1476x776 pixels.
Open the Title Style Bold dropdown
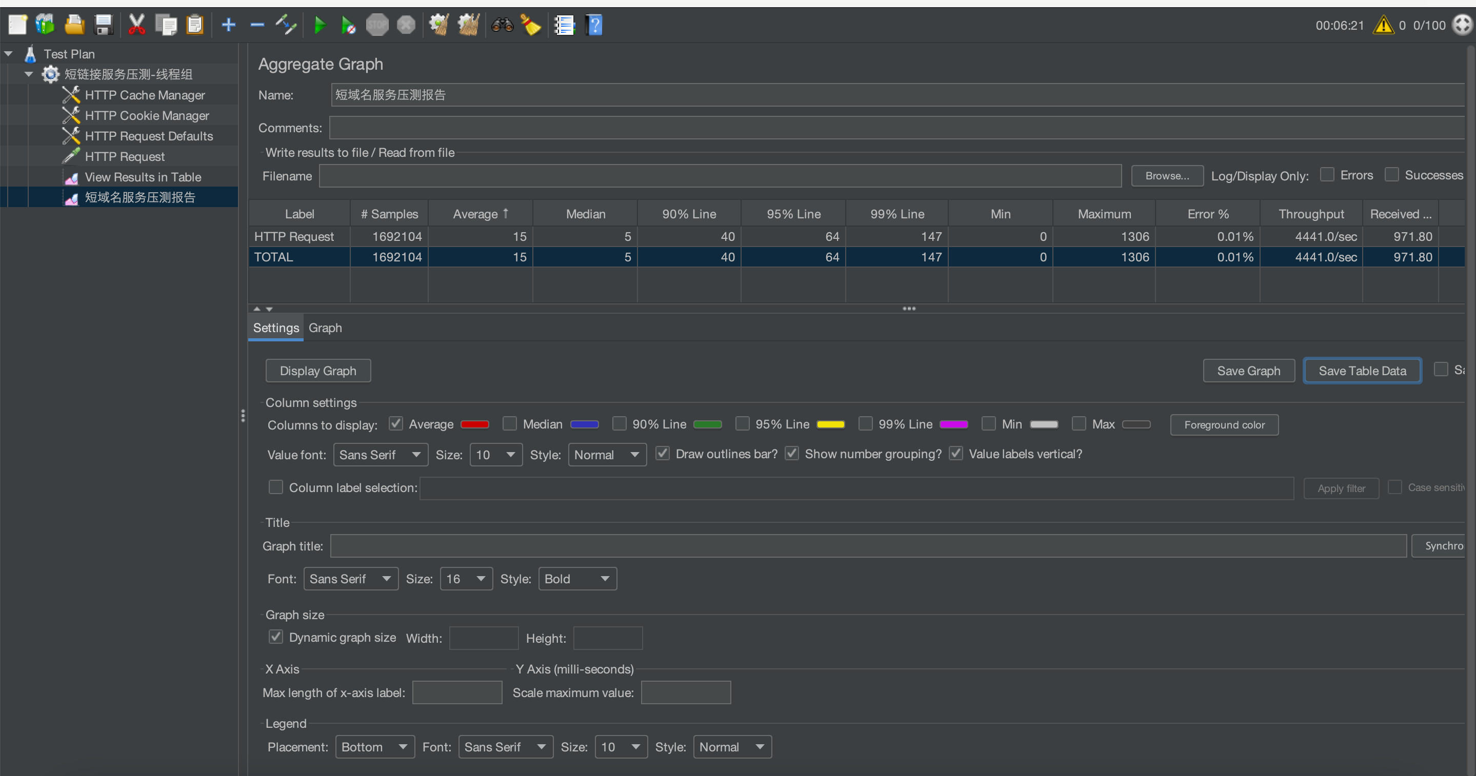[577, 579]
